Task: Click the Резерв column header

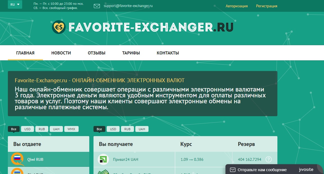Action: click(246, 144)
